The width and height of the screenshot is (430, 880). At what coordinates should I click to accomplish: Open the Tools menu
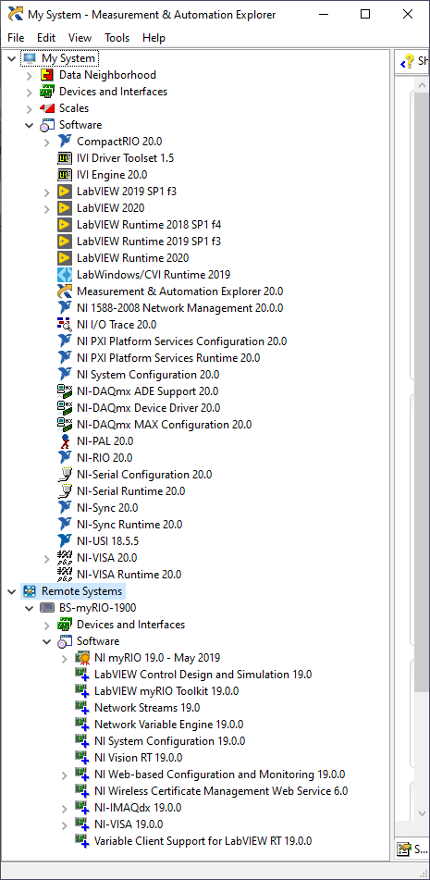(x=117, y=38)
